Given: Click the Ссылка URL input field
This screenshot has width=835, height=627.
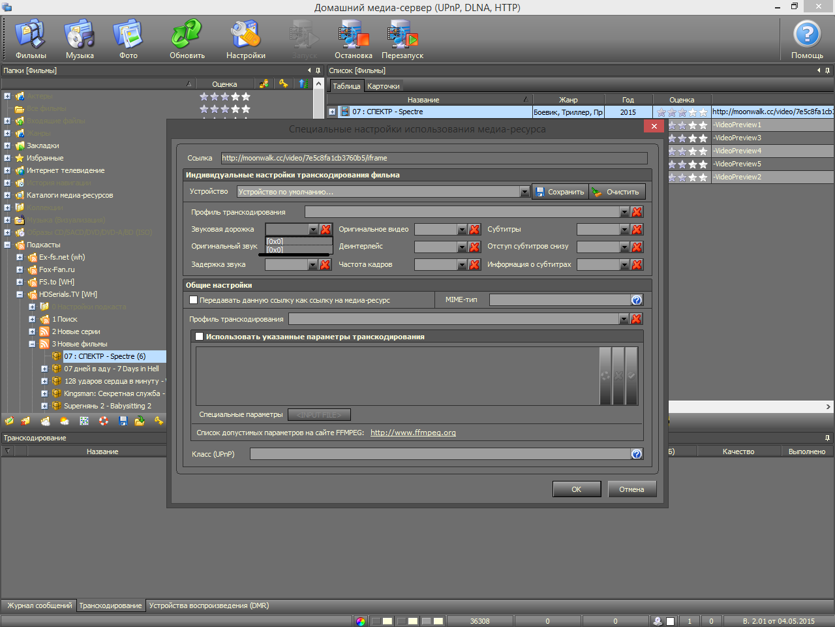Looking at the screenshot, I should 434,158.
